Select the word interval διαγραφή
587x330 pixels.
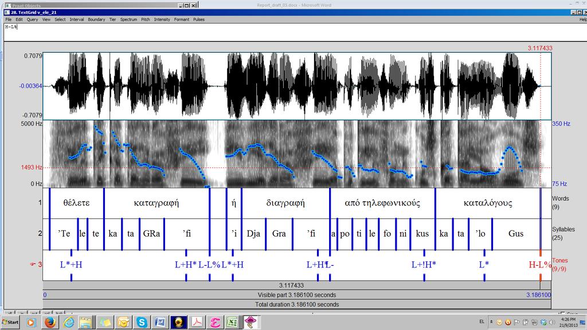(x=285, y=203)
